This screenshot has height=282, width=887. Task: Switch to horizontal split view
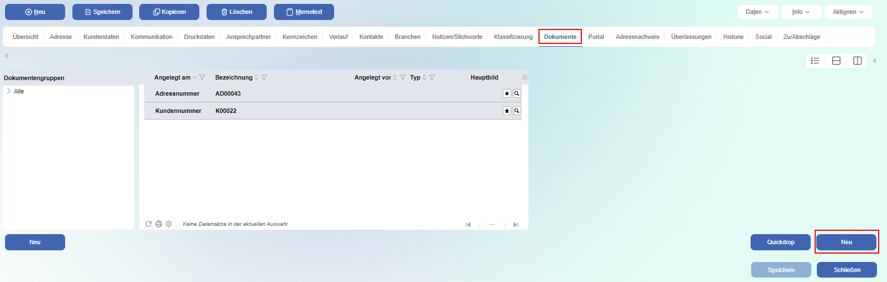[x=836, y=61]
